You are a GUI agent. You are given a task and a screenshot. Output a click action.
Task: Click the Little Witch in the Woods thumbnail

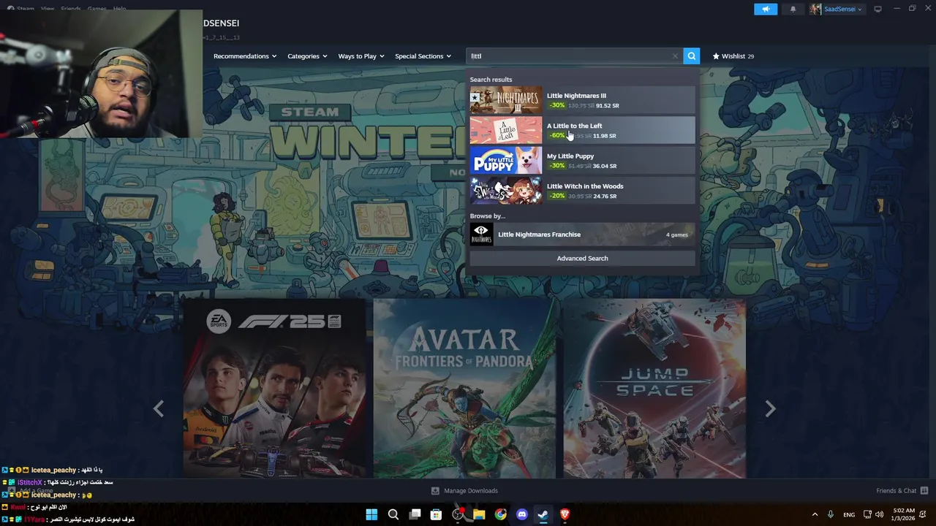point(506,191)
